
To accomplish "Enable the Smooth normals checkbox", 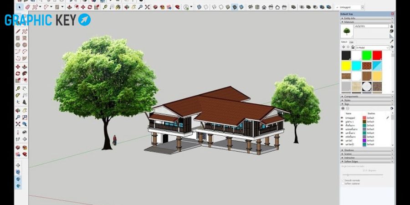I will coord(343,180).
